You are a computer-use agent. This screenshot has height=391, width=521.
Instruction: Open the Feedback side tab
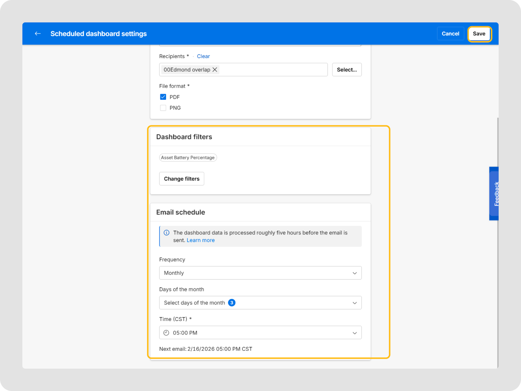coord(494,194)
